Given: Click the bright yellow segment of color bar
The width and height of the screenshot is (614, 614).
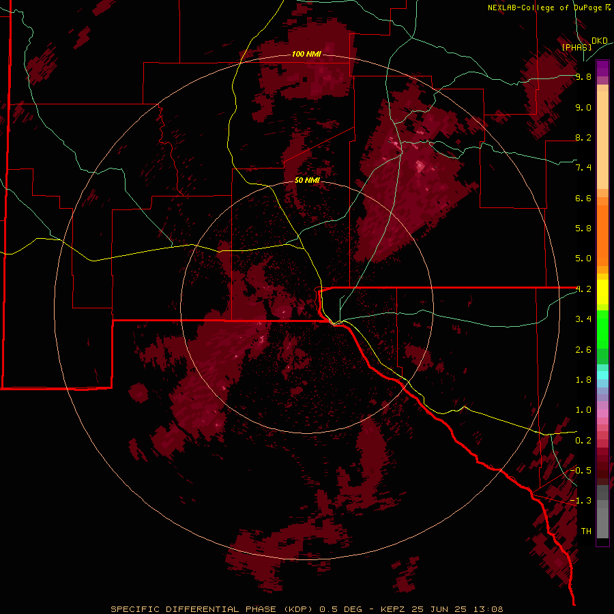Looking at the screenshot, I should pyautogui.click(x=602, y=292).
